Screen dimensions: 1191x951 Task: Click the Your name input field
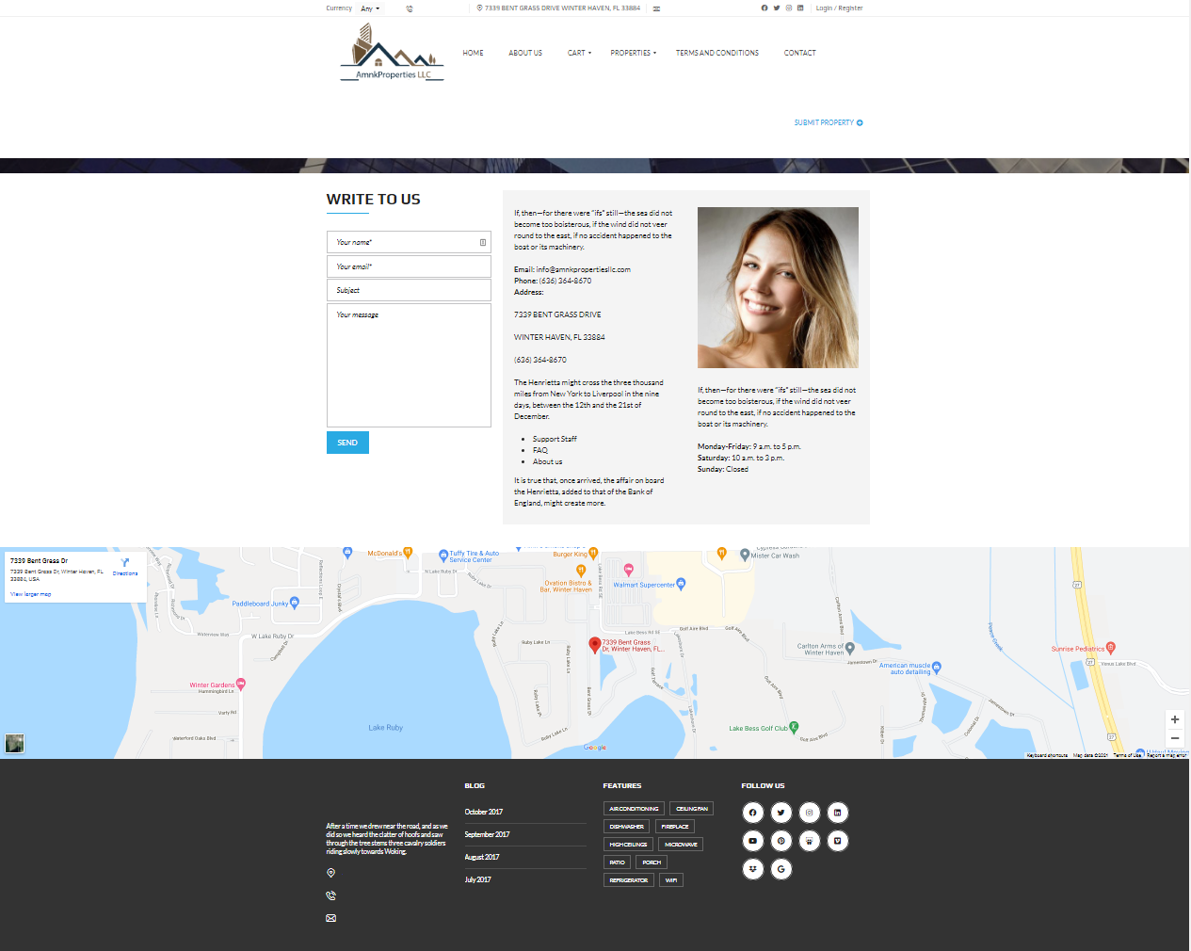(x=409, y=242)
